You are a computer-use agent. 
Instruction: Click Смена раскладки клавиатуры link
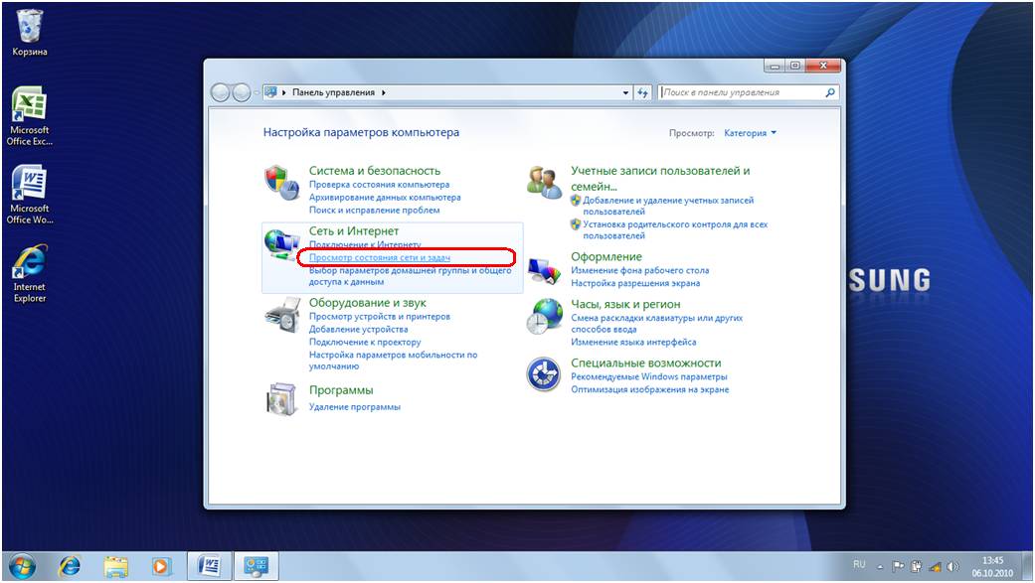[x=656, y=323]
